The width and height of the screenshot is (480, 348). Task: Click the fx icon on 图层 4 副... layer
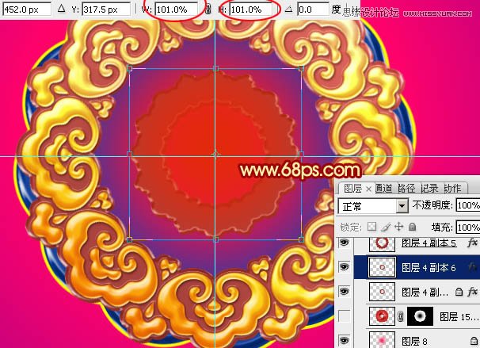click(472, 292)
